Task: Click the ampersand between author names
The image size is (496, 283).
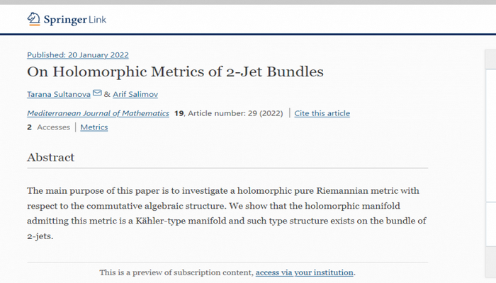Action: coord(107,94)
